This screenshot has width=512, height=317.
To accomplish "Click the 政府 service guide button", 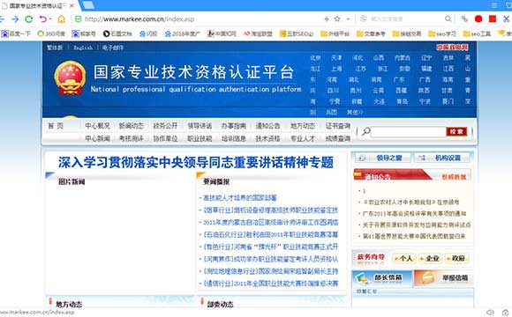I will pos(456,258).
